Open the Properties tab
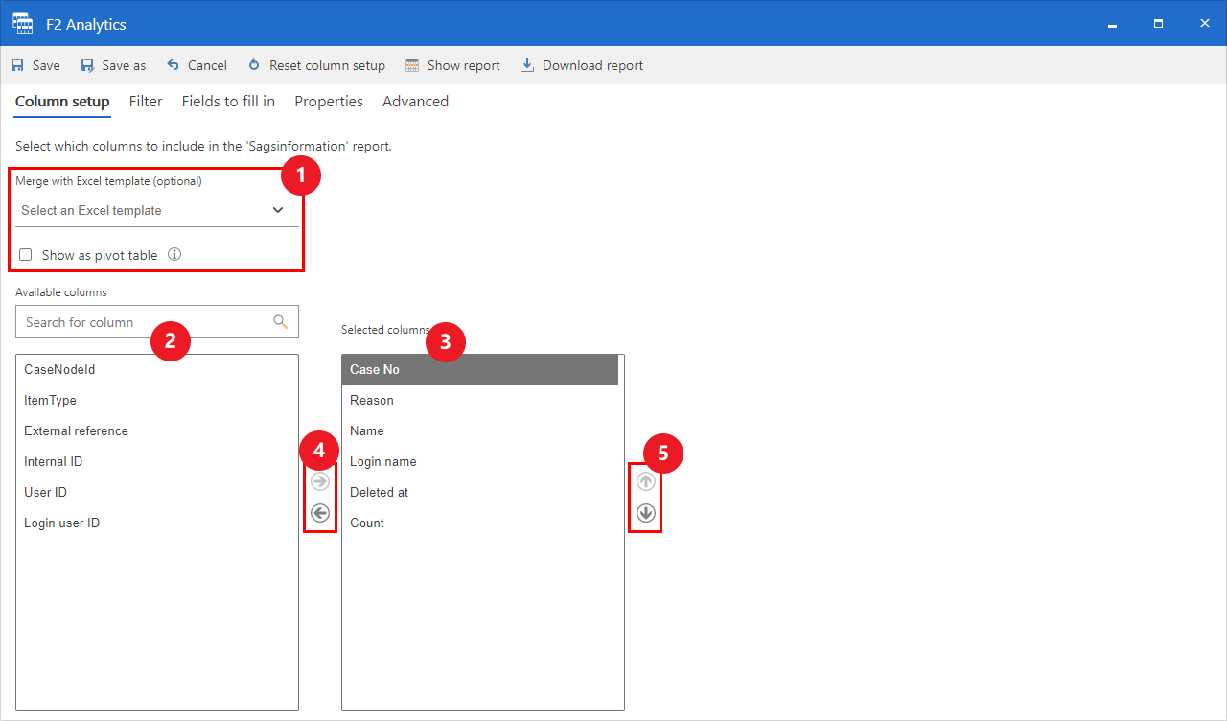1227x721 pixels. [x=328, y=102]
